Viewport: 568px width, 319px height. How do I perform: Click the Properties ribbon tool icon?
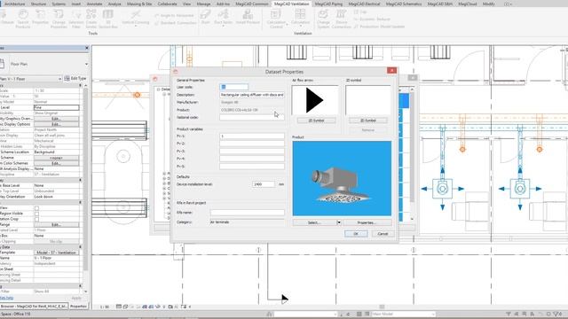[40, 15]
